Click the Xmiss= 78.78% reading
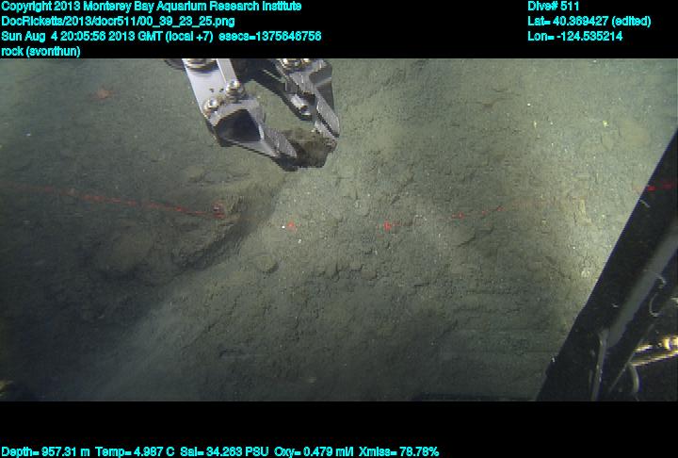The width and height of the screenshot is (678, 458). 399,452
